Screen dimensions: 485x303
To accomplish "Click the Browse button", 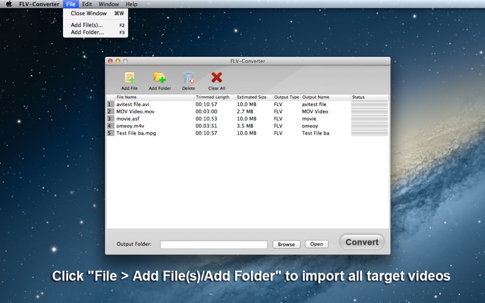I will pos(286,244).
